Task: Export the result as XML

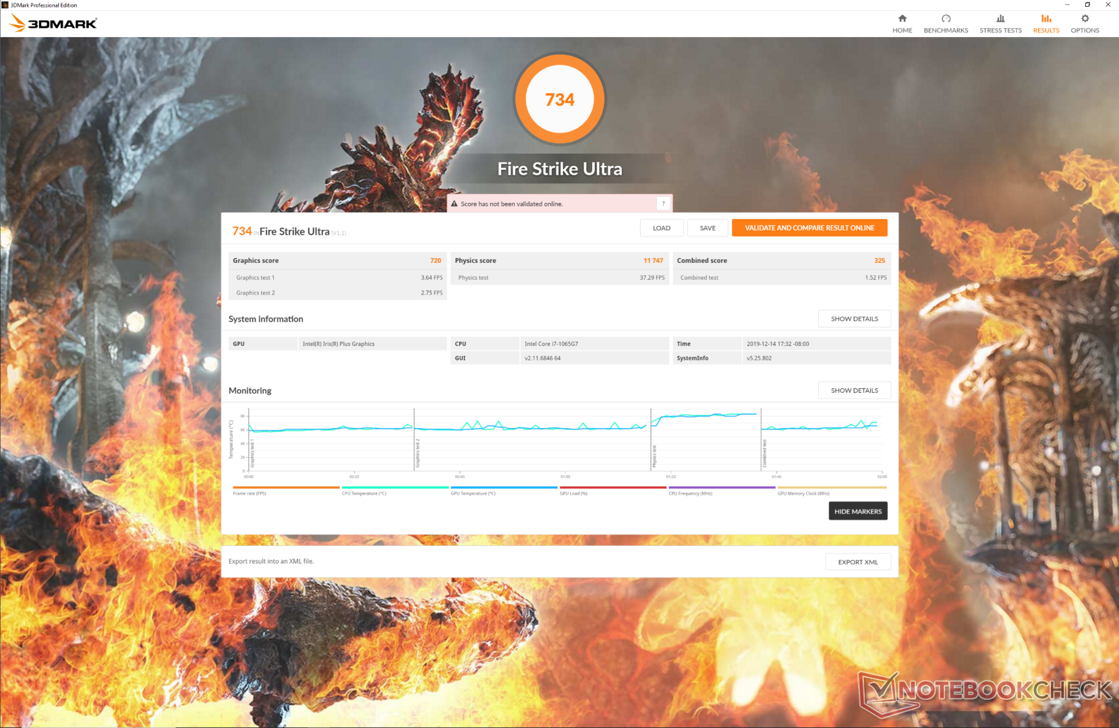Action: pyautogui.click(x=858, y=562)
